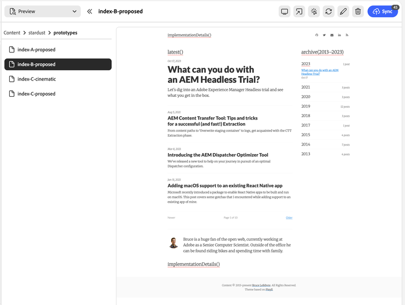Click document icon beside index-C-cinematic
Screen dimensions: 405x305
pos(12,79)
